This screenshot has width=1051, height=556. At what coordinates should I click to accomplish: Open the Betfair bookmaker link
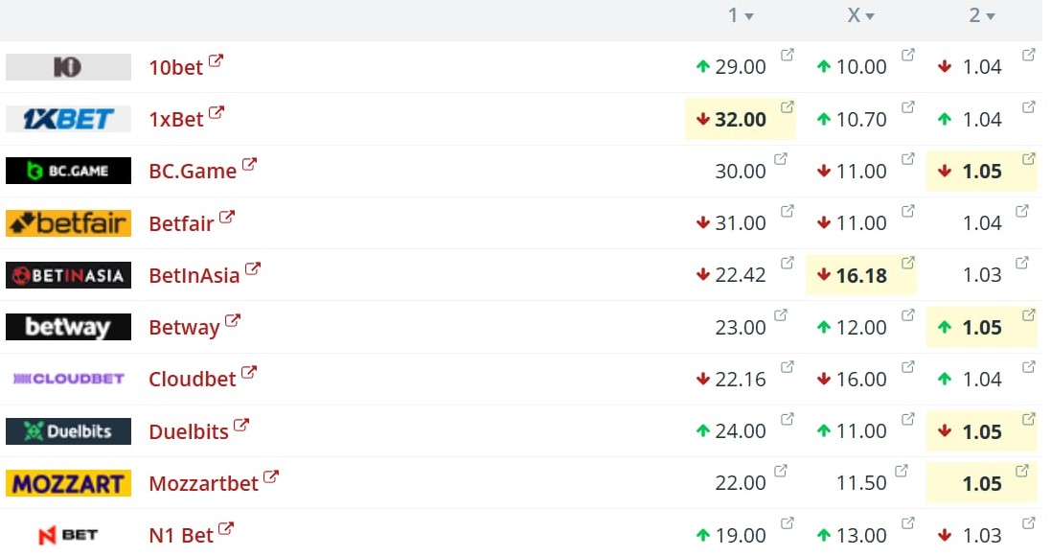pyautogui.click(x=181, y=223)
